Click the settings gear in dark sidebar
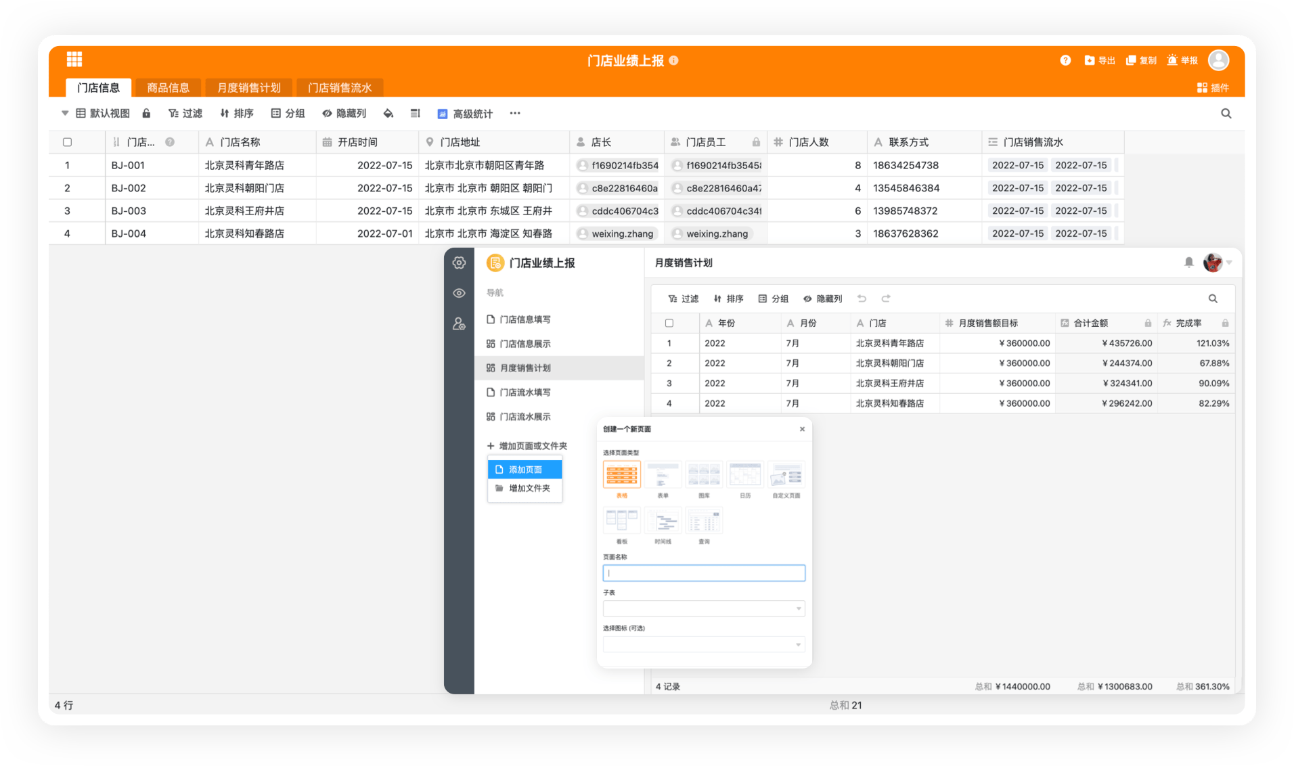This screenshot has height=766, width=1294. pos(459,263)
